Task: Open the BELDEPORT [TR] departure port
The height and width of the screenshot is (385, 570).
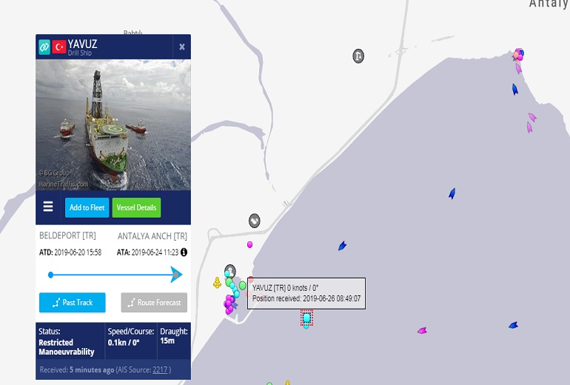Action: [x=67, y=235]
